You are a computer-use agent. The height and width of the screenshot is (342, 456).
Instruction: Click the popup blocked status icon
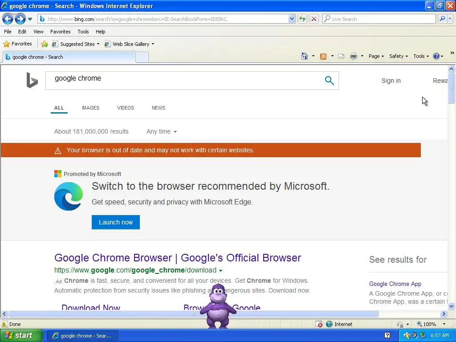(319, 324)
